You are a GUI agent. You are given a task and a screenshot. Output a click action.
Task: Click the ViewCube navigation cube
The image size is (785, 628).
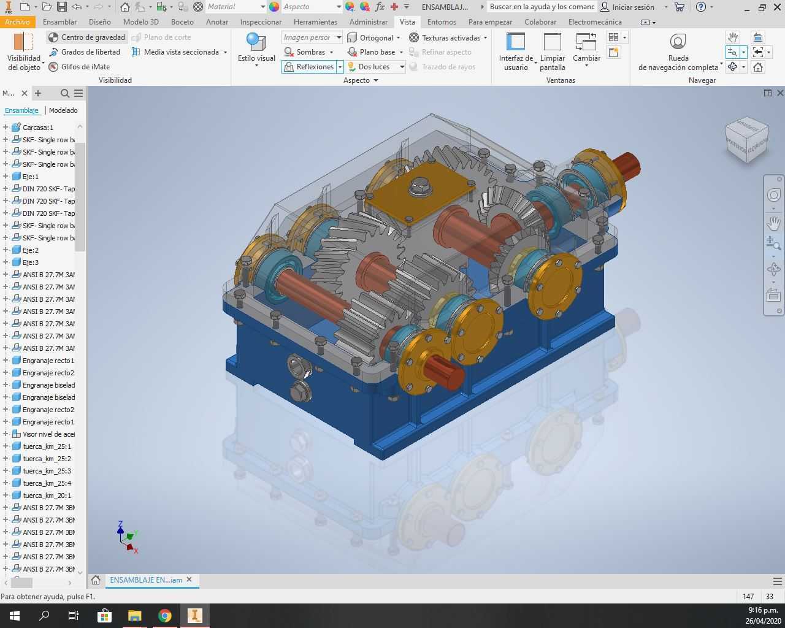pos(746,139)
